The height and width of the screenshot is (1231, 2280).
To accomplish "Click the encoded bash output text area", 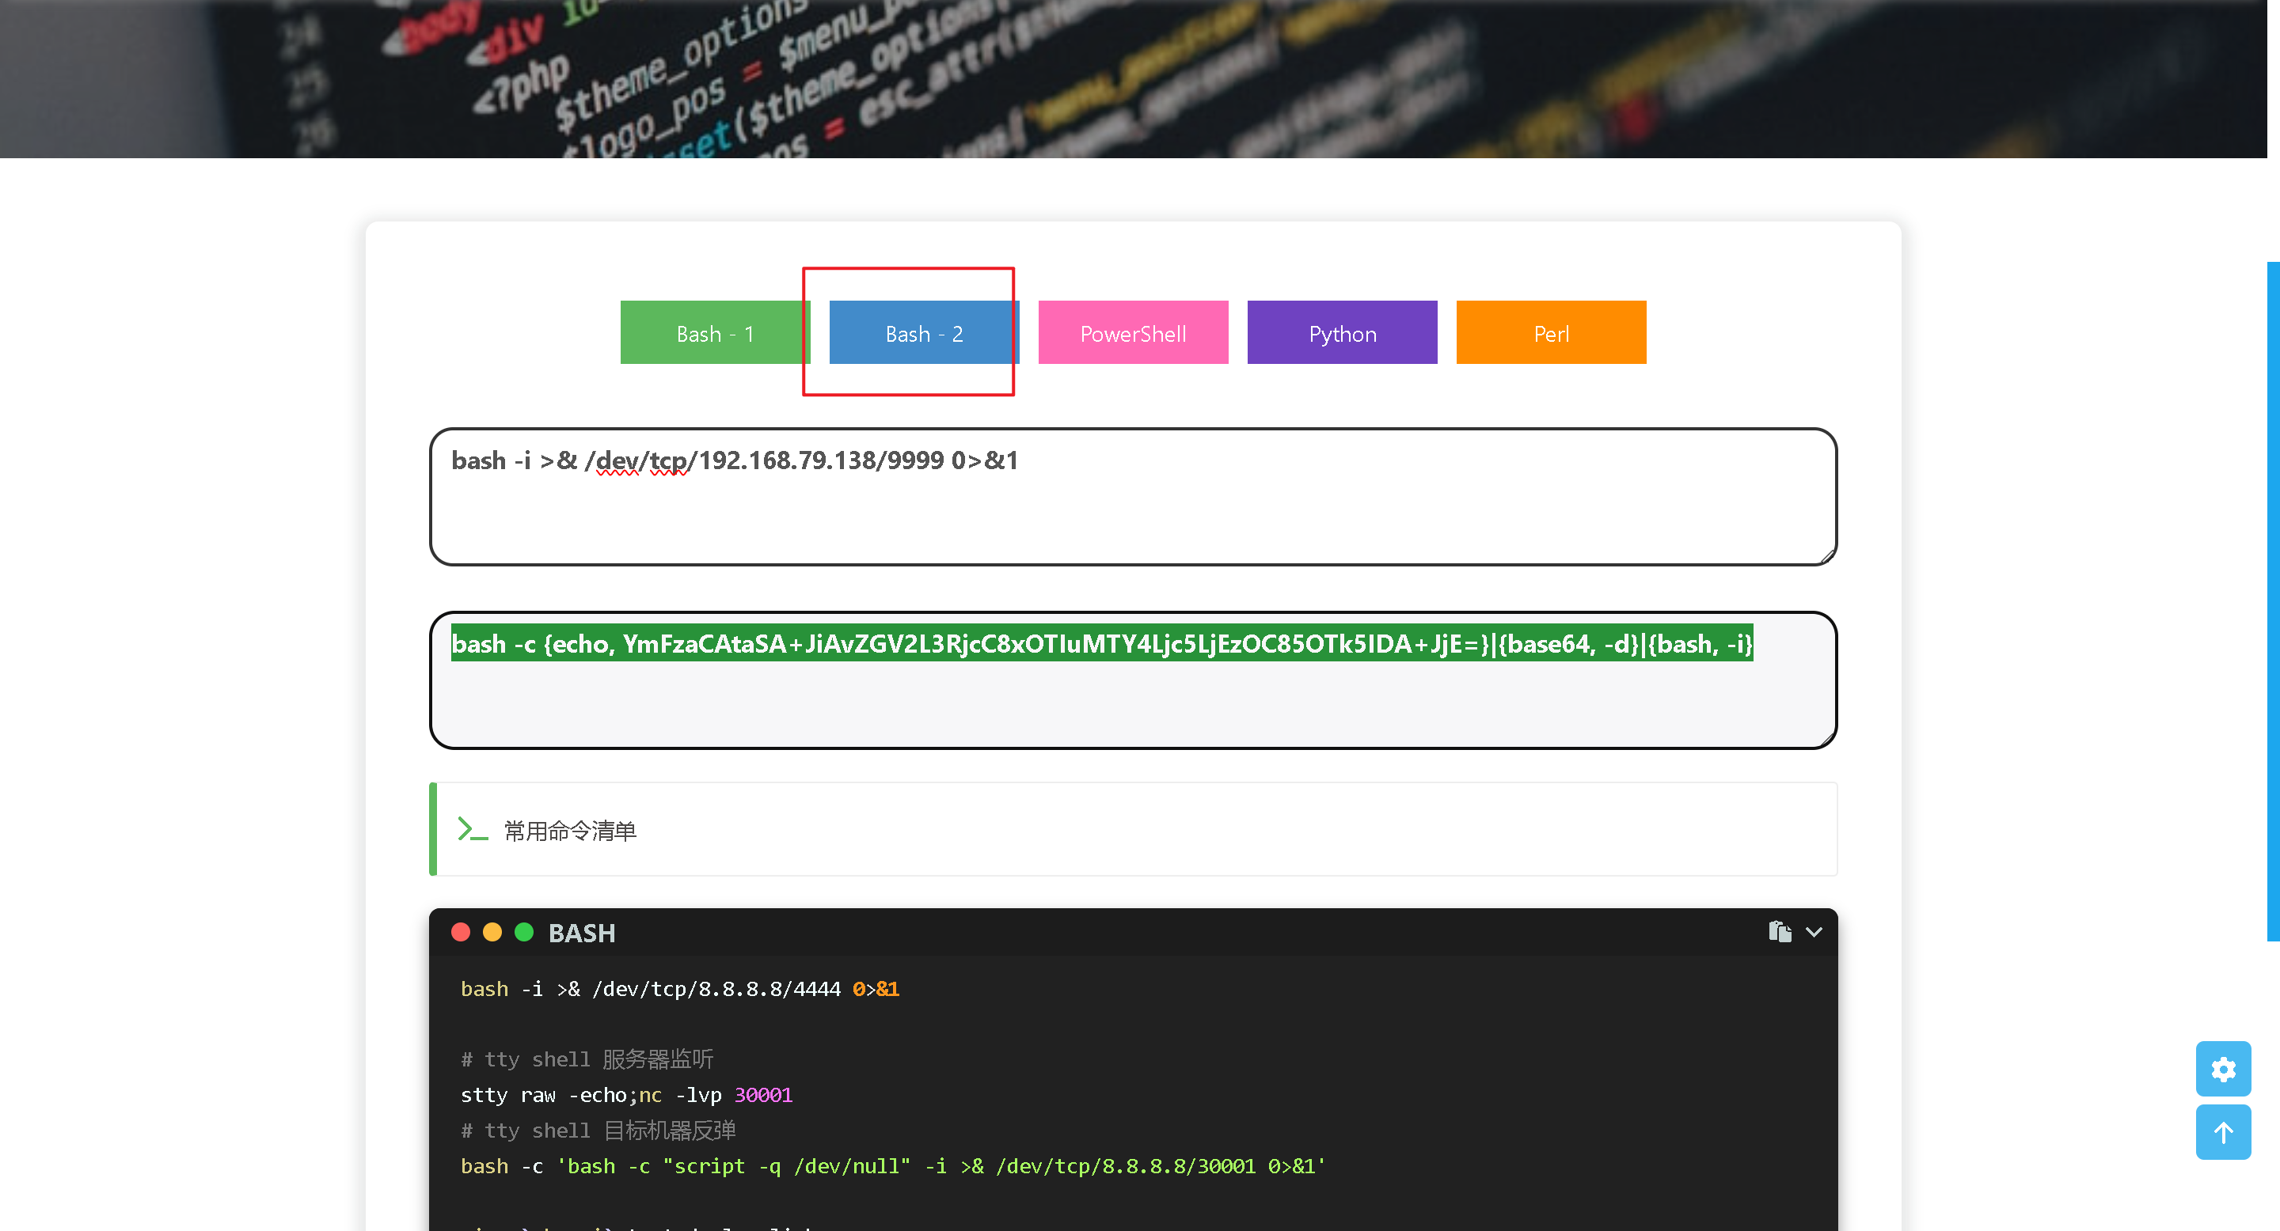I will (1133, 680).
